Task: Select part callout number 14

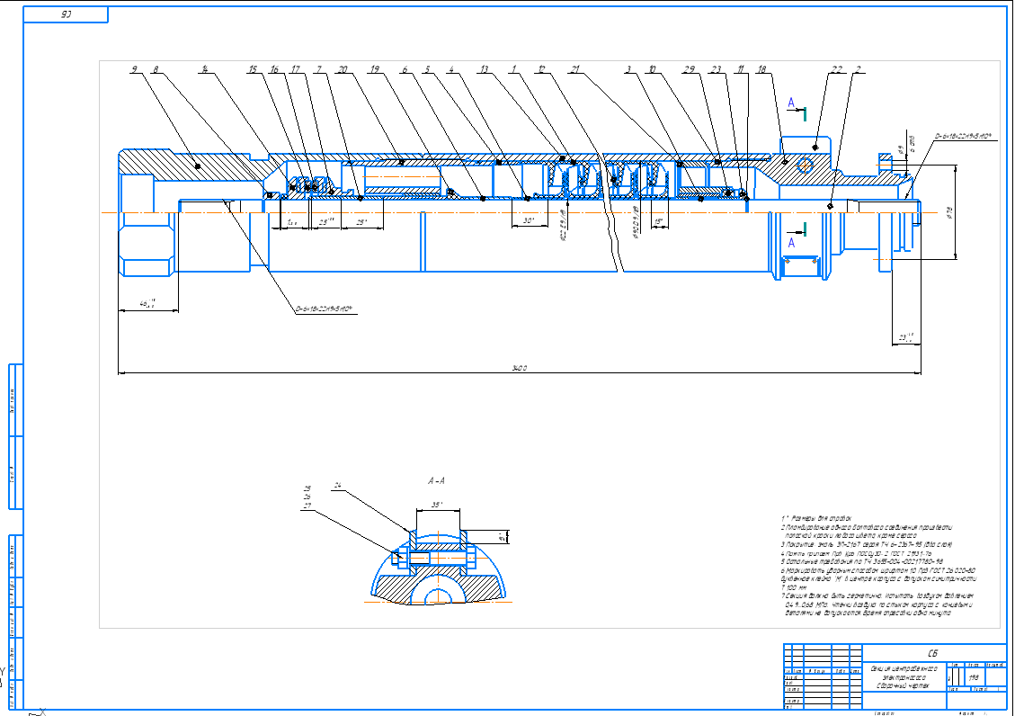Action: tap(204, 68)
